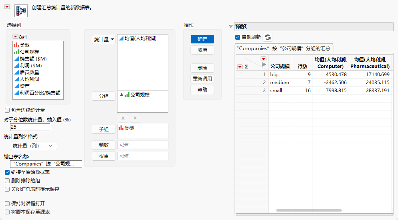This screenshot has height=220, width=398.
Task: Enable 保持对话框打开 checkbox
Action: pos(7,204)
